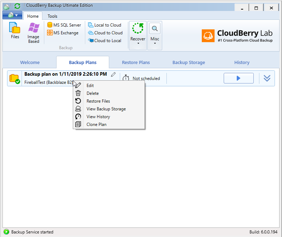The height and width of the screenshot is (237, 282).
Task: Click the 'Backup Service started' status text
Action: (x=32, y=232)
